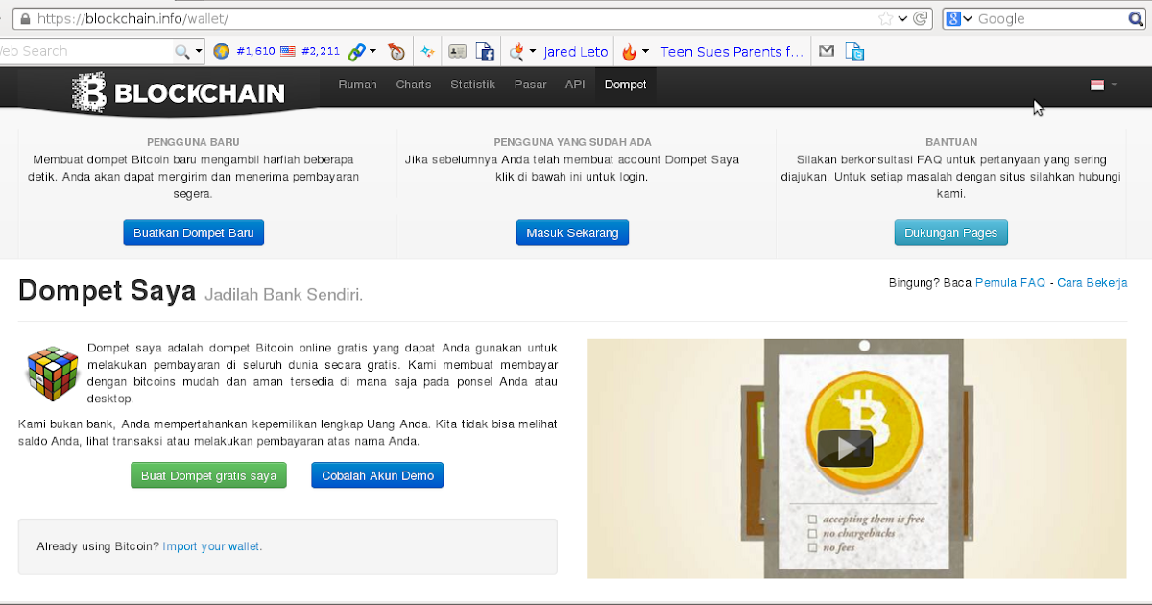1152x605 pixels.
Task: Click the #1,610 global rank text
Action: coord(255,51)
